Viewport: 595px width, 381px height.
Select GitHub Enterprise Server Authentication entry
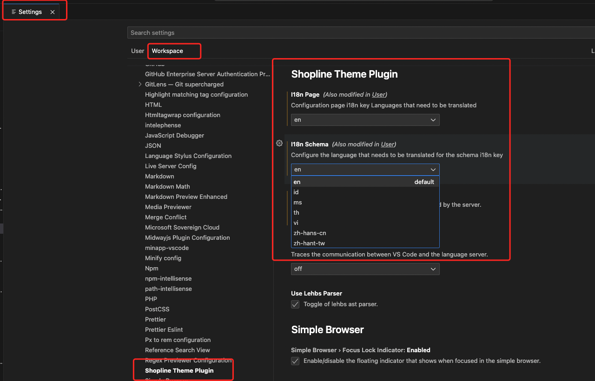coord(207,74)
